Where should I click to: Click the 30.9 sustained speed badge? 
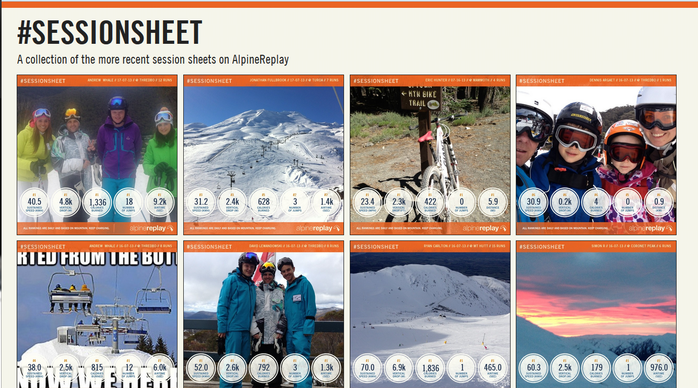tap(534, 202)
